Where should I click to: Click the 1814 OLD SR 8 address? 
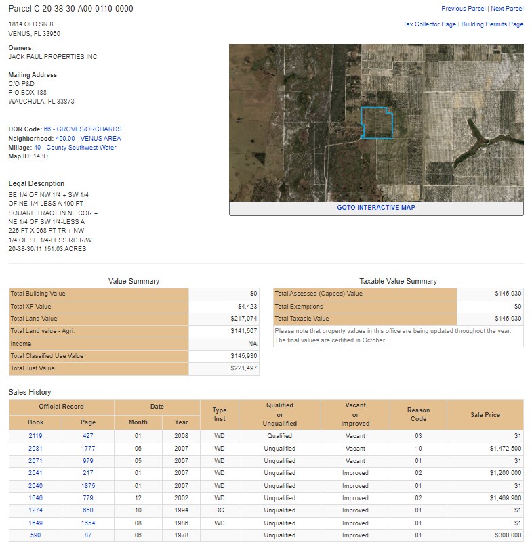[30, 24]
